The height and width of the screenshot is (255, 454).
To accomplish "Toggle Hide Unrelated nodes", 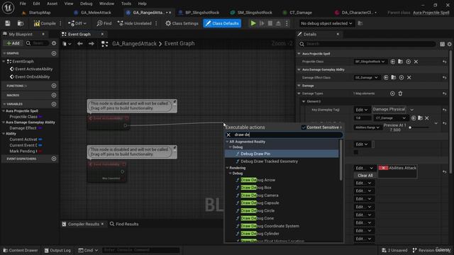I will pos(135,23).
